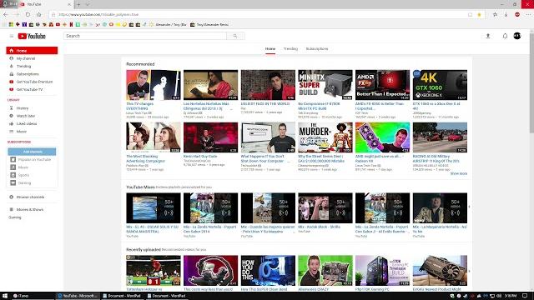This screenshot has width=534, height=300.
Task: Open Trending in the left sidebar
Action: (23, 67)
